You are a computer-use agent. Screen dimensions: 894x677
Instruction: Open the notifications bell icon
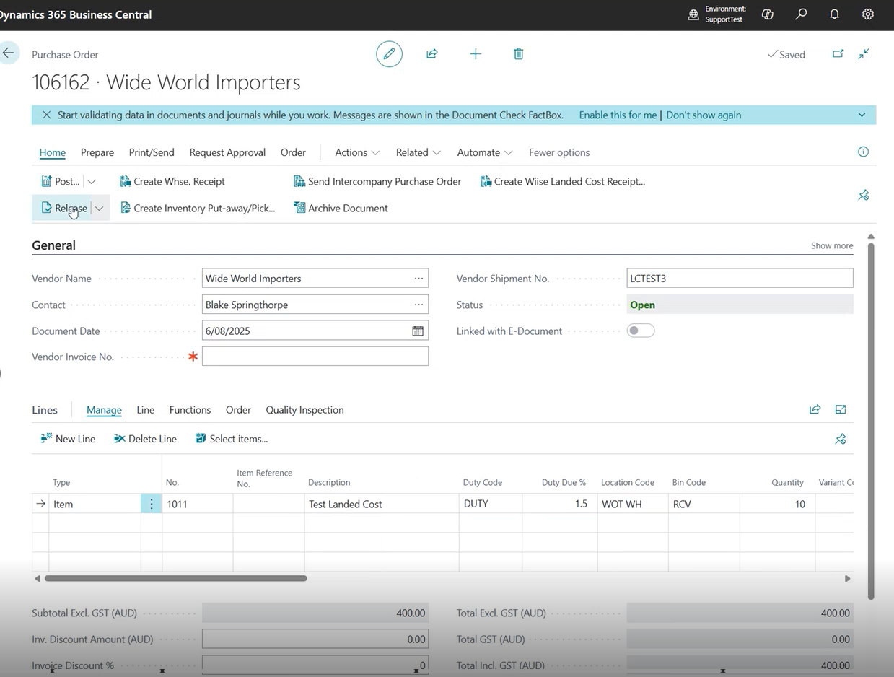pyautogui.click(x=834, y=14)
